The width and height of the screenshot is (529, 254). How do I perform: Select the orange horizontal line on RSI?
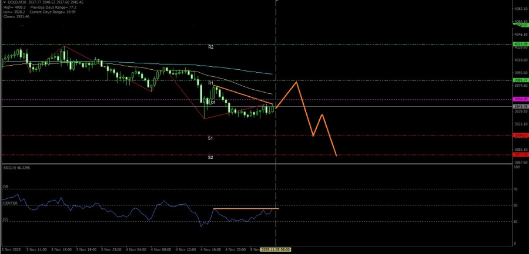(x=246, y=209)
